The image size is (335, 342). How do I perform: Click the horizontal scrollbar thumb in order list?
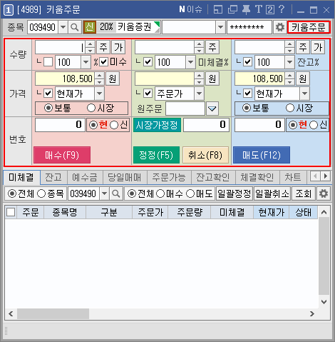53,314
